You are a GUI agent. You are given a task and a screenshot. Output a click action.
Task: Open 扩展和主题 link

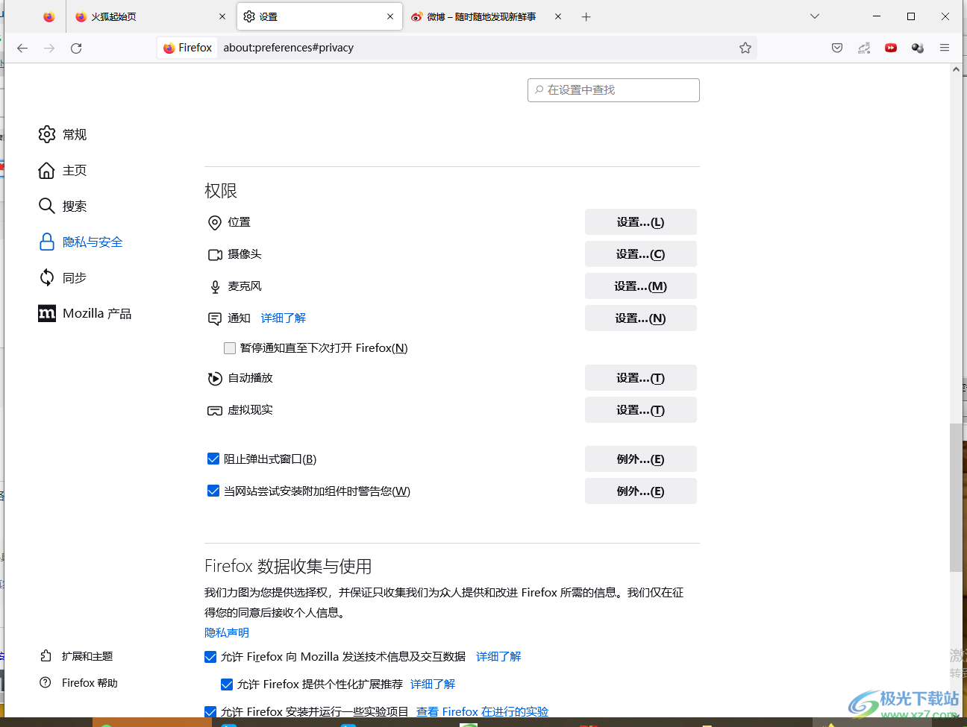coord(76,656)
